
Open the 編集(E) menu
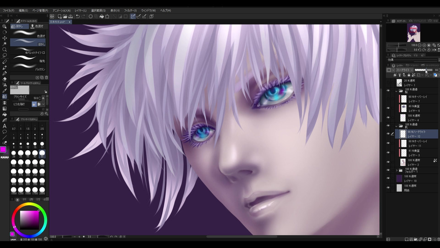[x=23, y=11]
